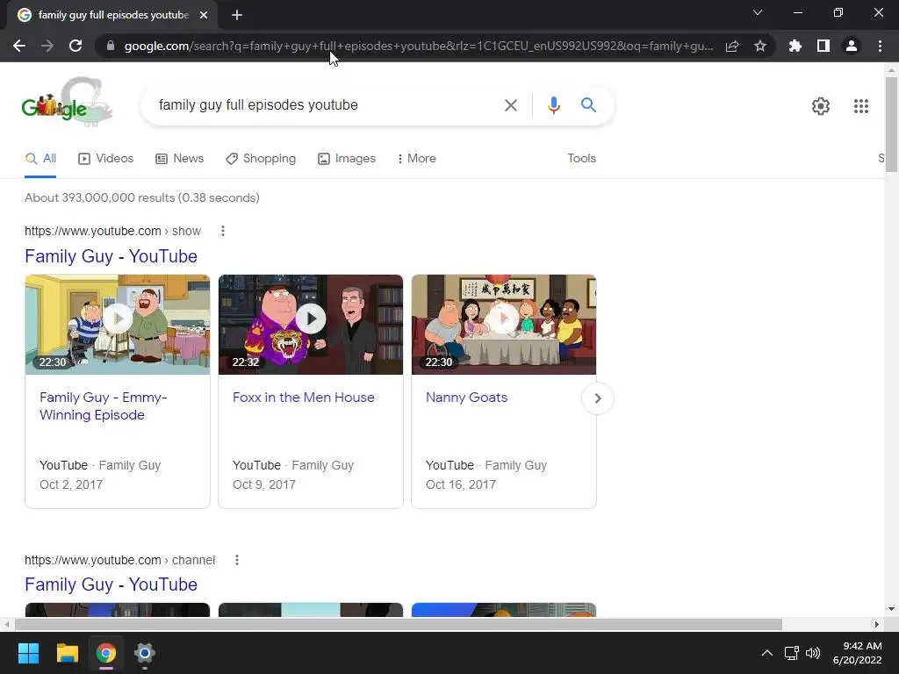The image size is (899, 674).
Task: Start voice search with microphone
Action: (x=553, y=105)
